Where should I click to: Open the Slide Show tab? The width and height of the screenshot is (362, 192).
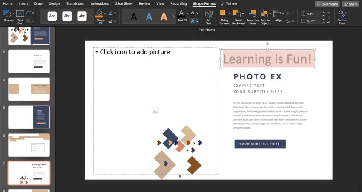[124, 3]
